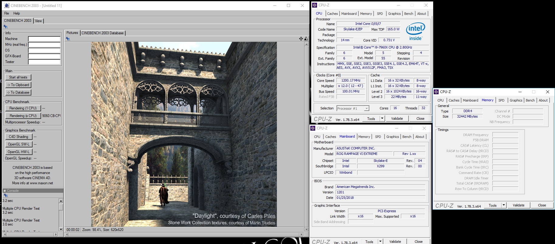Click the move cross icon above the picture
The width and height of the screenshot is (555, 244).
(301, 38)
